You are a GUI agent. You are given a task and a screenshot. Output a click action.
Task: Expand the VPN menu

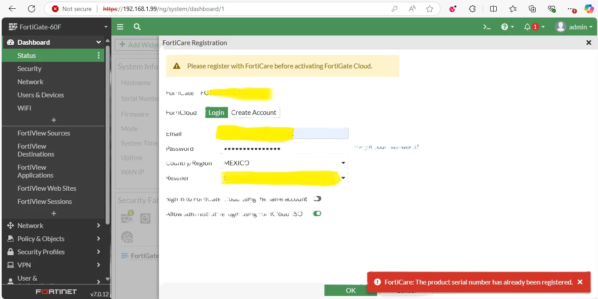pos(53,265)
